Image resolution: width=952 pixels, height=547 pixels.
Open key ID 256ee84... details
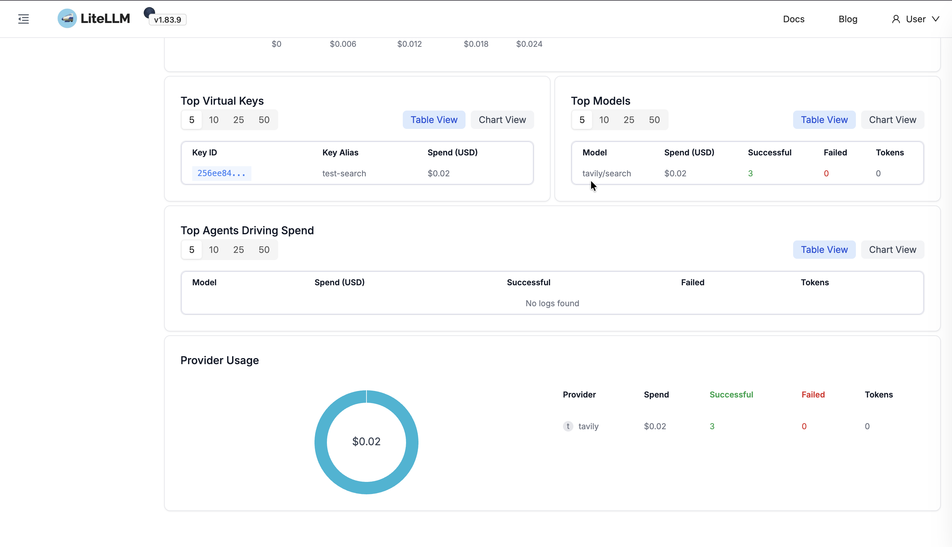tap(221, 173)
